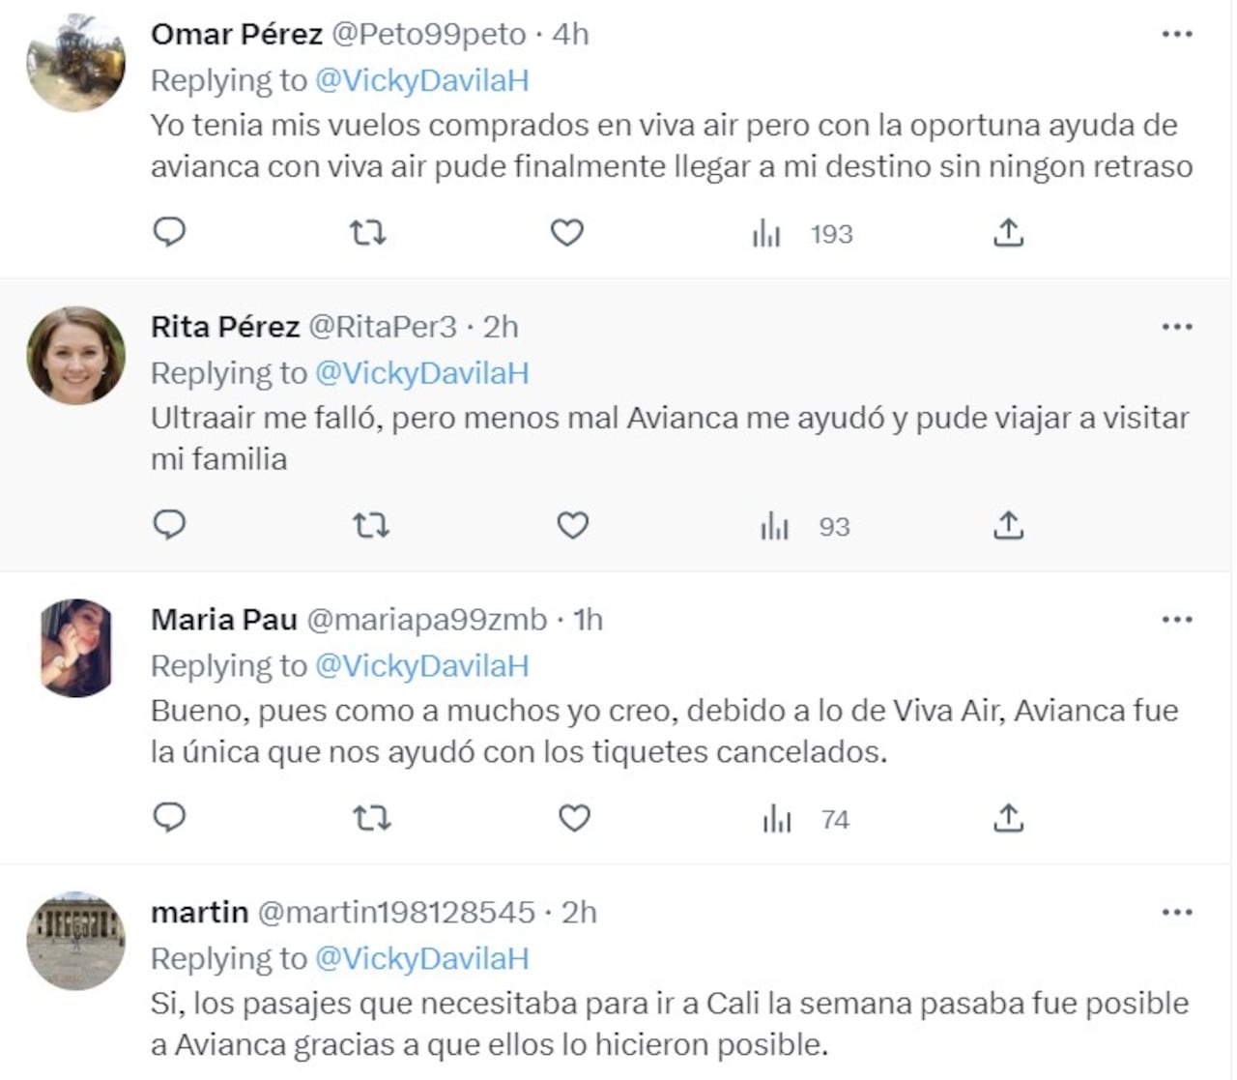
Task: Open Maria Pau's tweet options menu
Action: 1177,619
